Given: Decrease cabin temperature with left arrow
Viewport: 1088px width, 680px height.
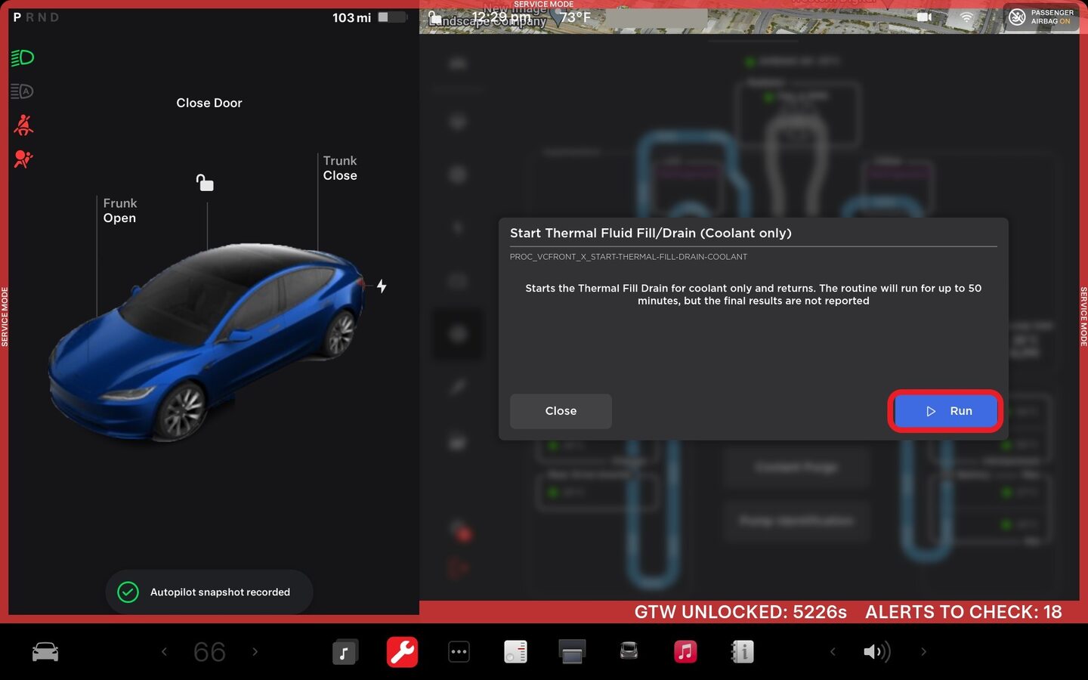Looking at the screenshot, I should pos(164,651).
